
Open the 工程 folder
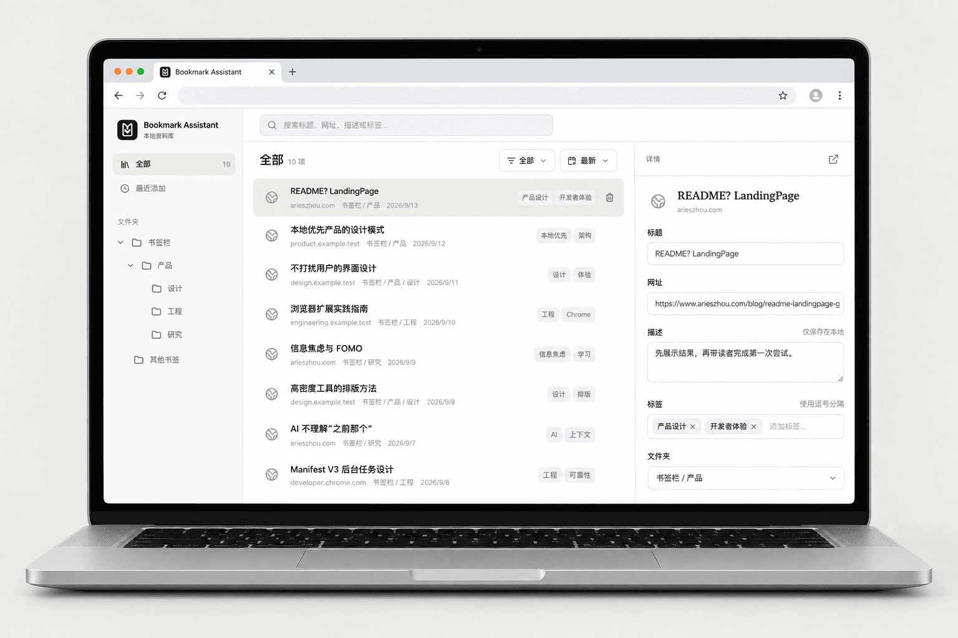[167, 312]
